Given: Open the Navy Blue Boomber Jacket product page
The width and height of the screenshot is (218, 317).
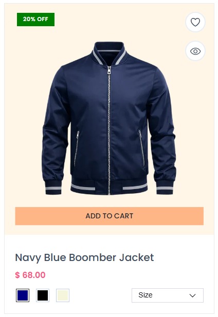Looking at the screenshot, I should click(84, 257).
